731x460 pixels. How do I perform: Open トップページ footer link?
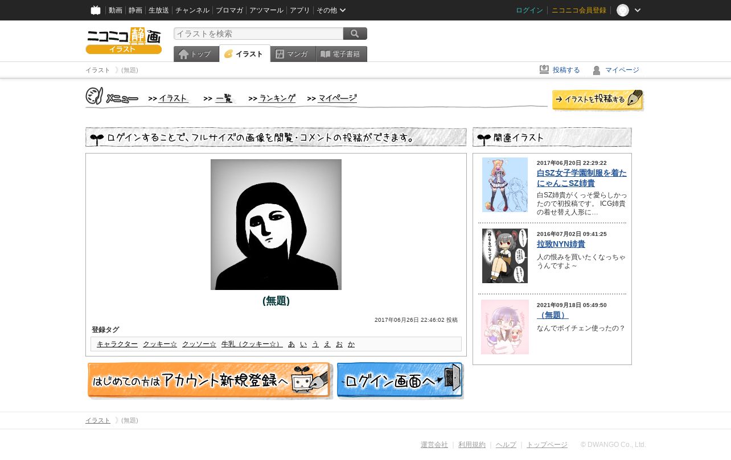tap(547, 445)
